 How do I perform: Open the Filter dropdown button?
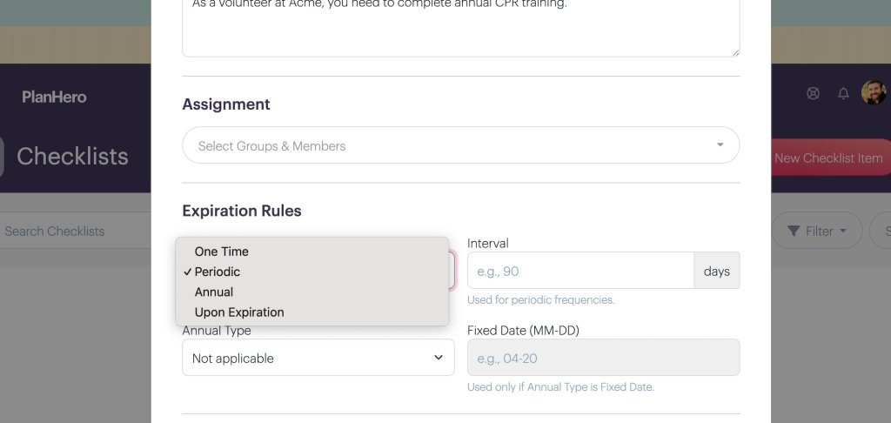816,231
